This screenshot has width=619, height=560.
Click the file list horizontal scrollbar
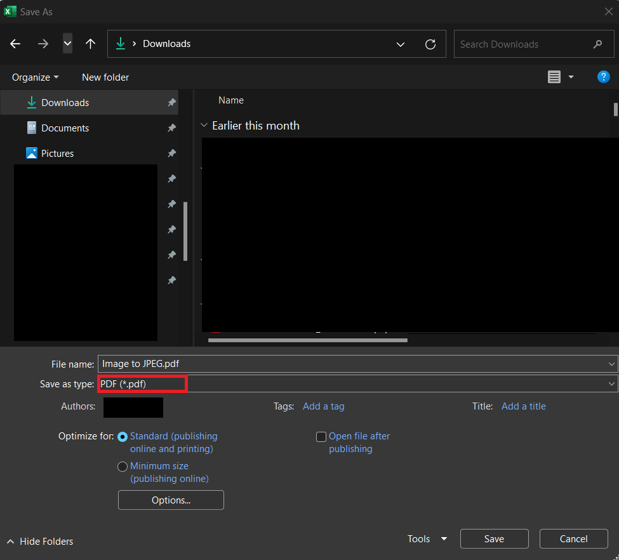coord(307,340)
